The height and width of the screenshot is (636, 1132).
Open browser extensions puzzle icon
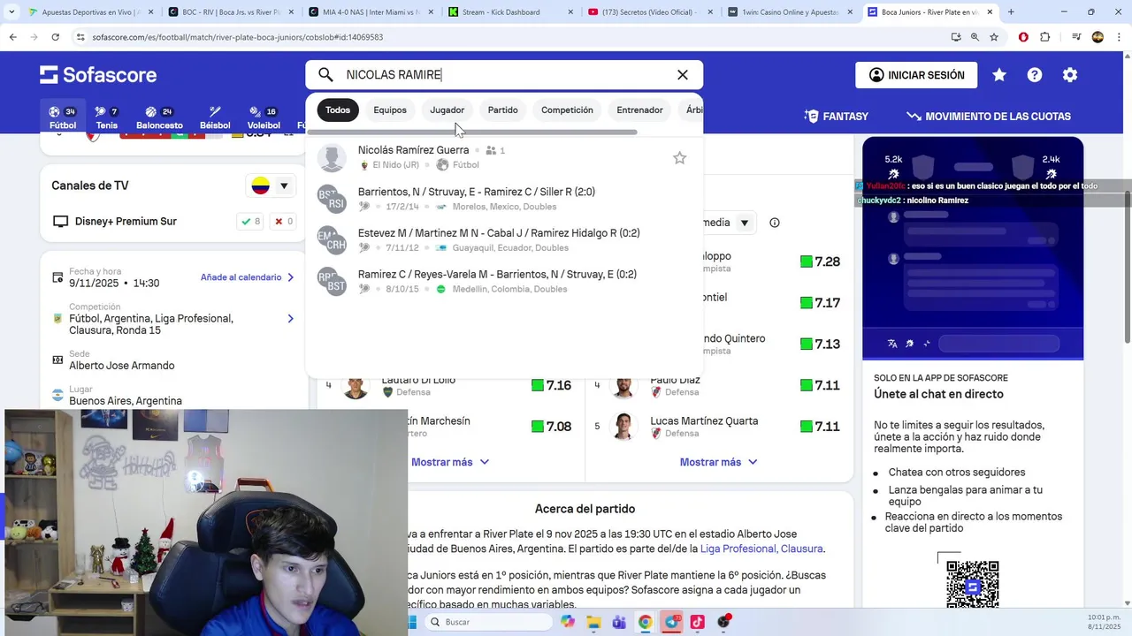[1044, 37]
